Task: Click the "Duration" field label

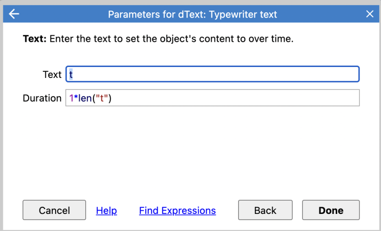Action: [42, 98]
